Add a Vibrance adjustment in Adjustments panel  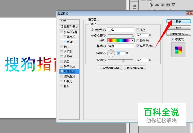(x=173, y=5)
